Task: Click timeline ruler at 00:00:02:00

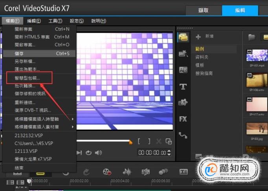Action: (79, 181)
